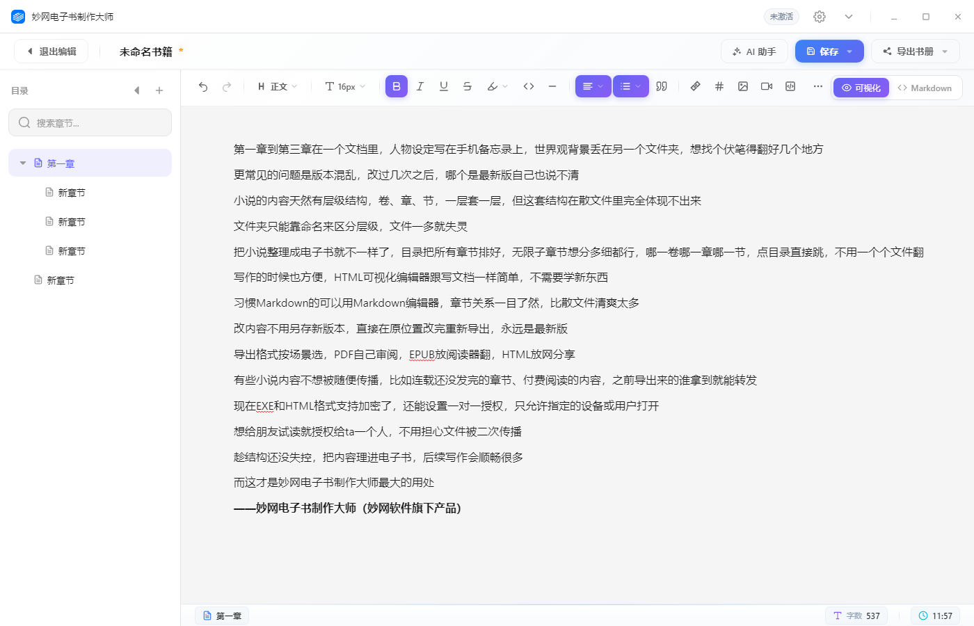974x626 pixels.
Task: Click the hash anchor icon
Action: click(719, 86)
